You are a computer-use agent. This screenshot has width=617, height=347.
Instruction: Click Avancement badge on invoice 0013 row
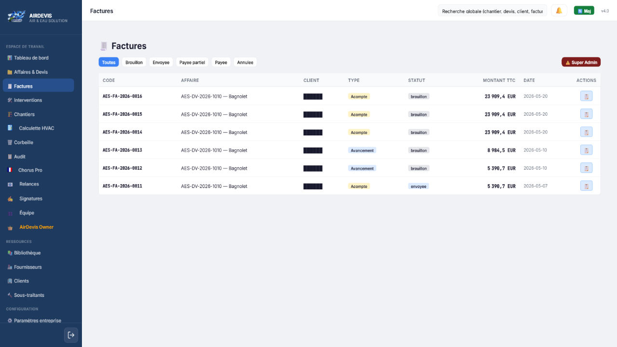[362, 150]
